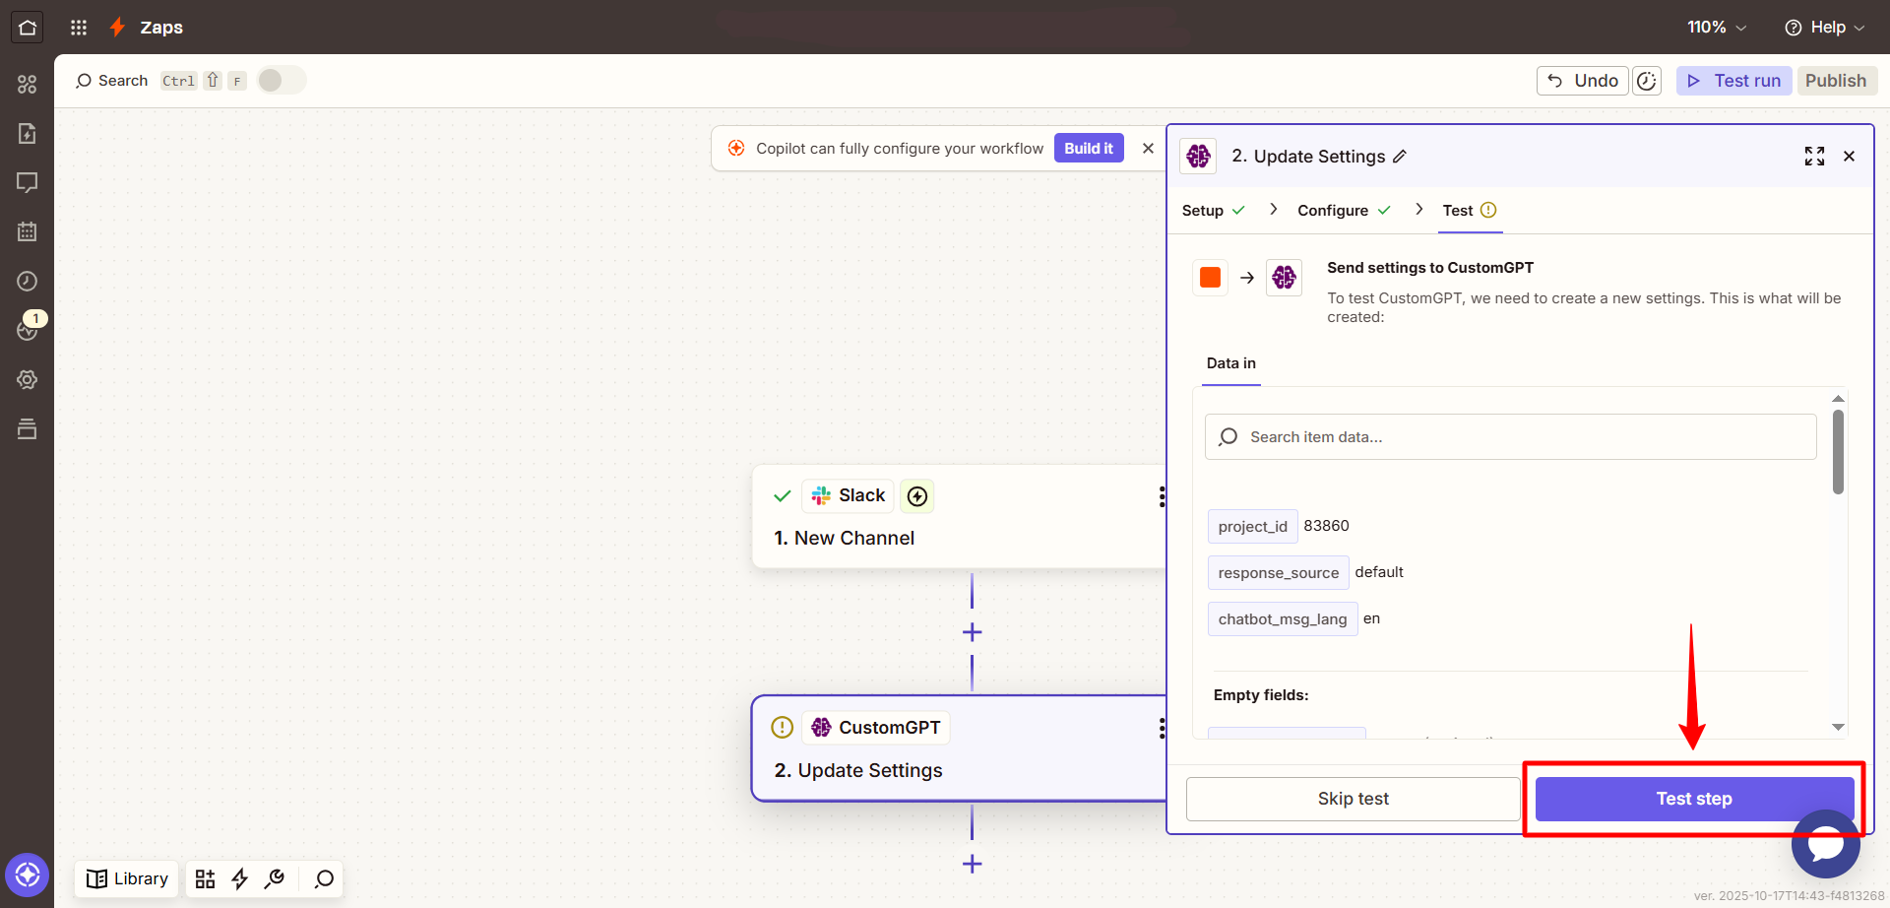Switch to the Configure tab
The height and width of the screenshot is (908, 1890).
pyautogui.click(x=1344, y=211)
